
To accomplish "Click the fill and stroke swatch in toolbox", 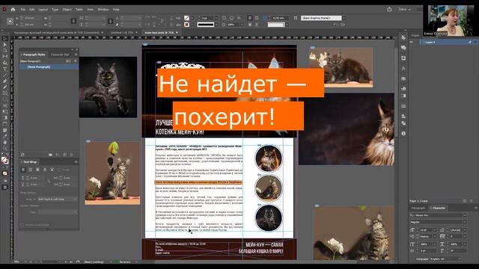I will pyautogui.click(x=5, y=160).
